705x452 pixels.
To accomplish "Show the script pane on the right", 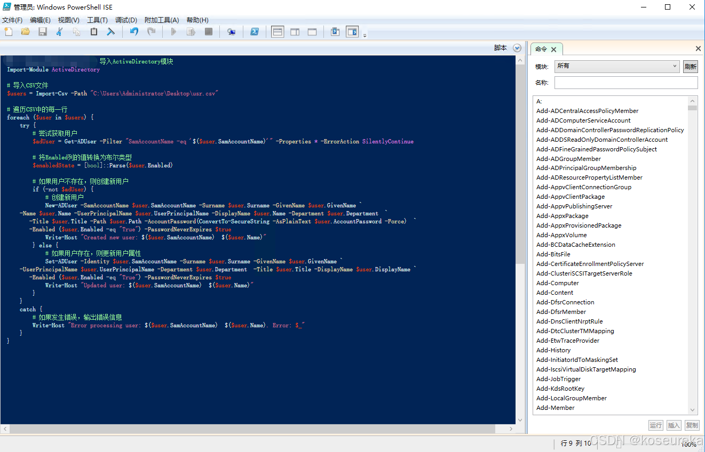I will 295,32.
